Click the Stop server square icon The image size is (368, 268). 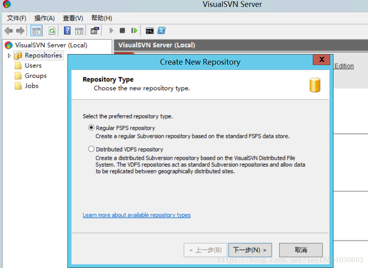coord(122,31)
